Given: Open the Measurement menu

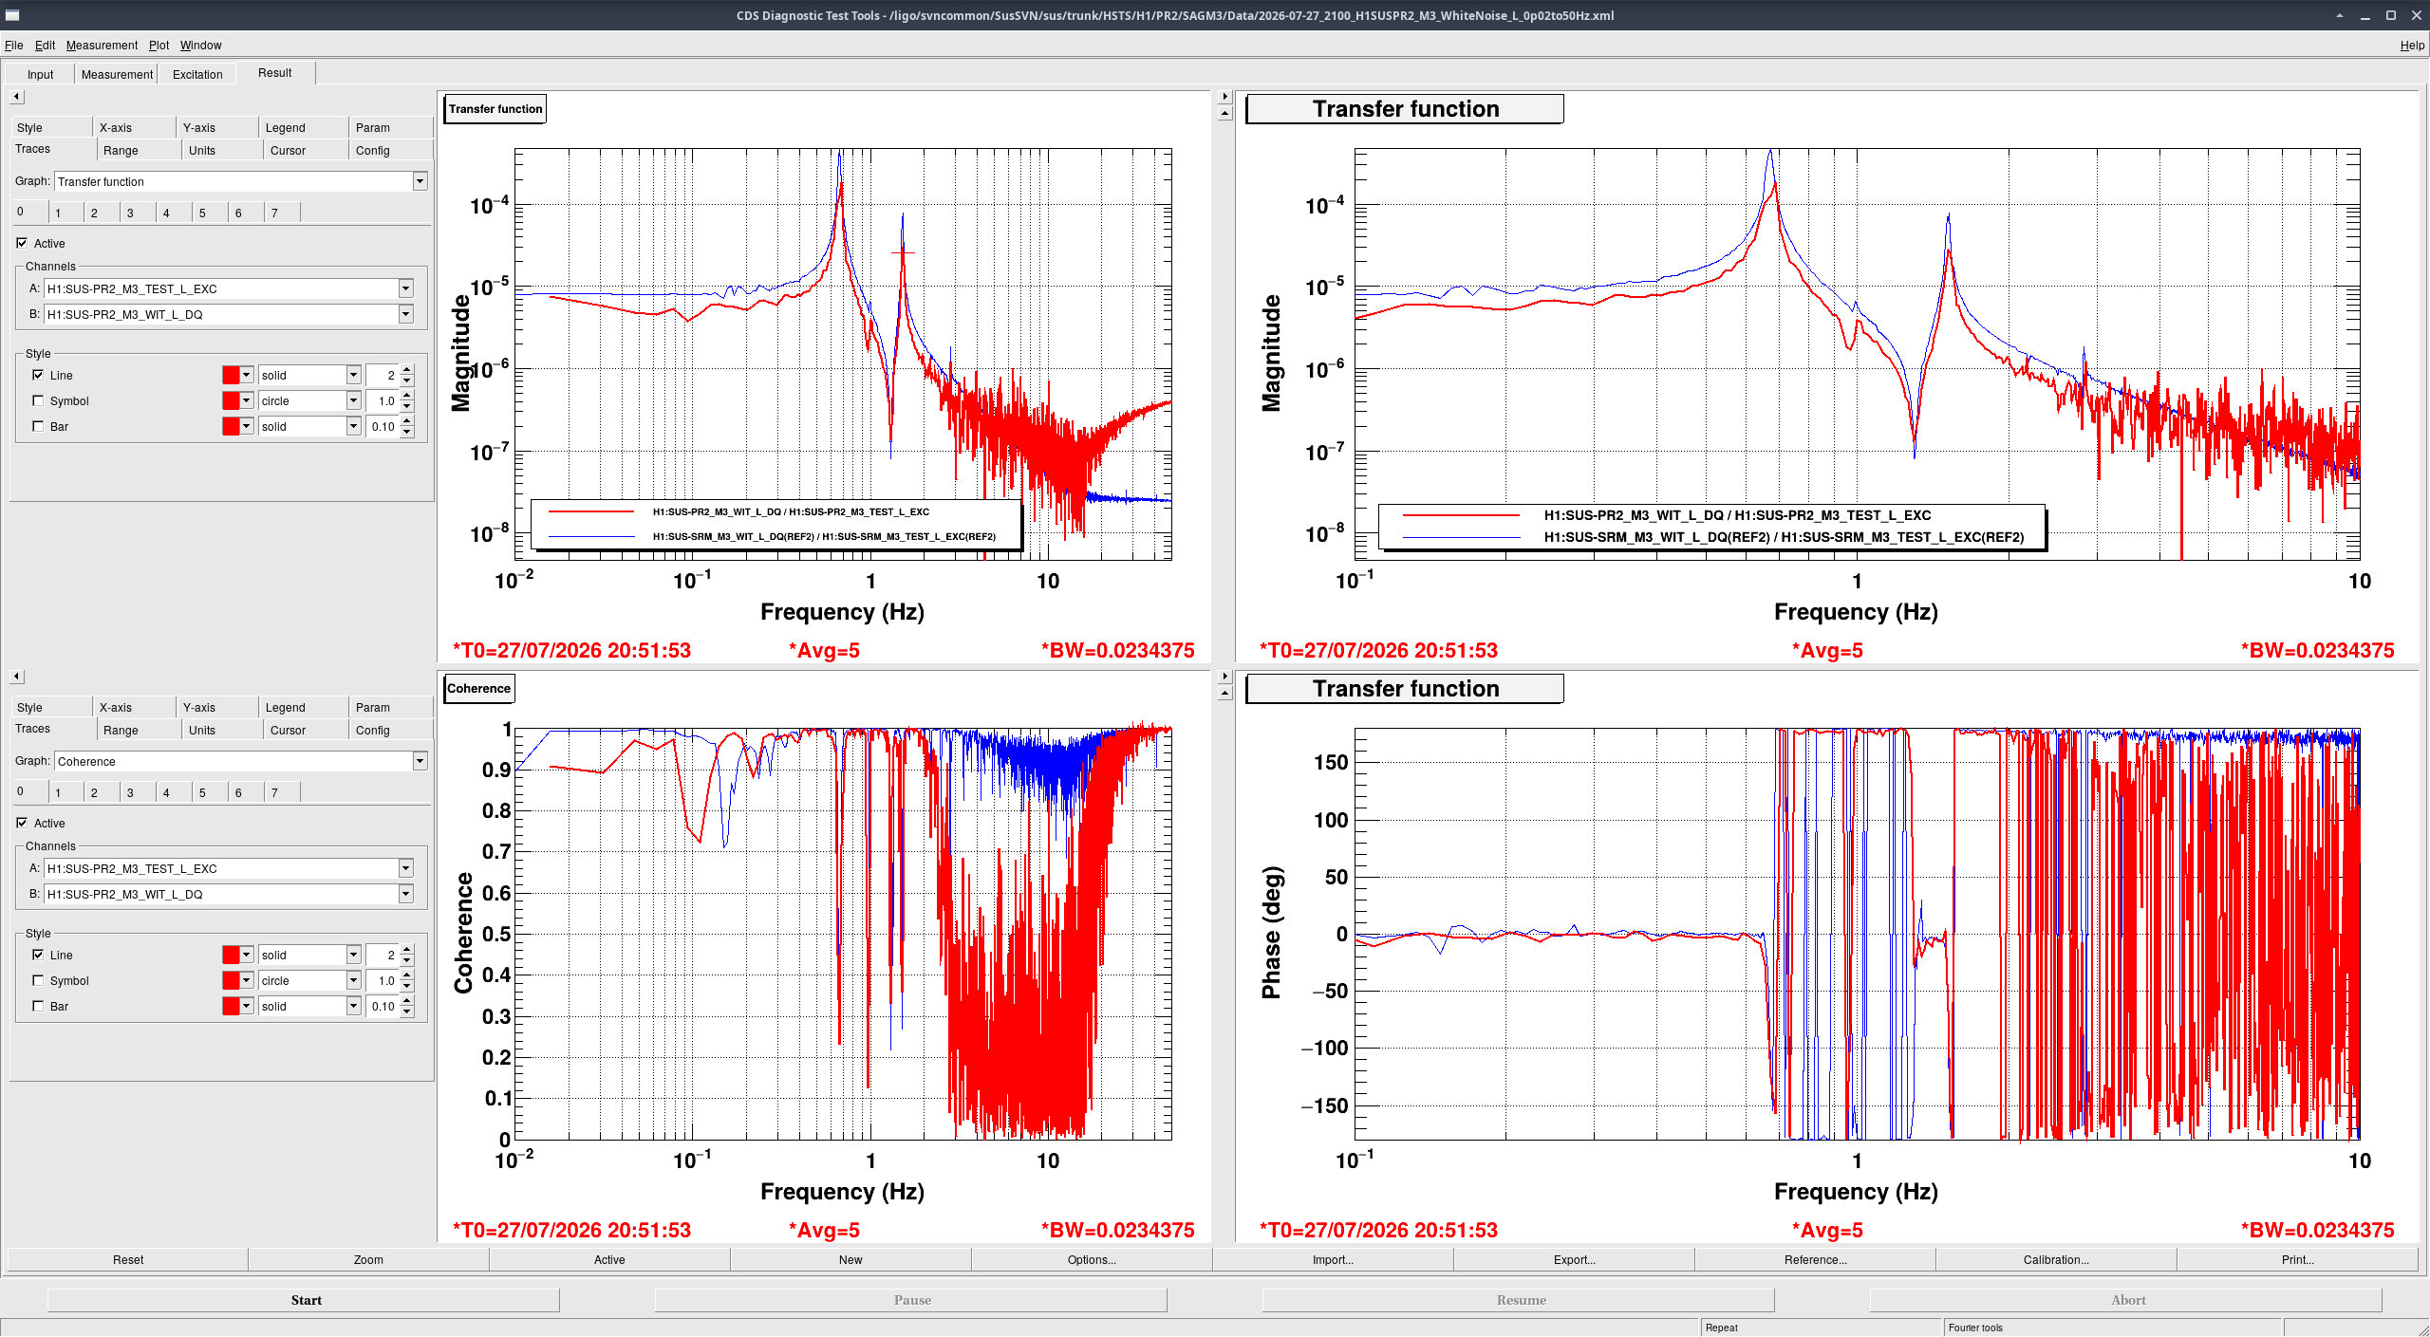Looking at the screenshot, I should (x=102, y=45).
